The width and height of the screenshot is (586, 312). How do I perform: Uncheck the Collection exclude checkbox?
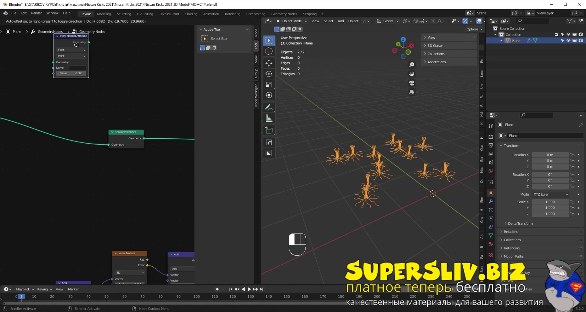click(556, 34)
